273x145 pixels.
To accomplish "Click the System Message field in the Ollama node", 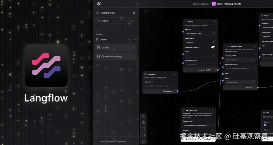I will pos(200,65).
